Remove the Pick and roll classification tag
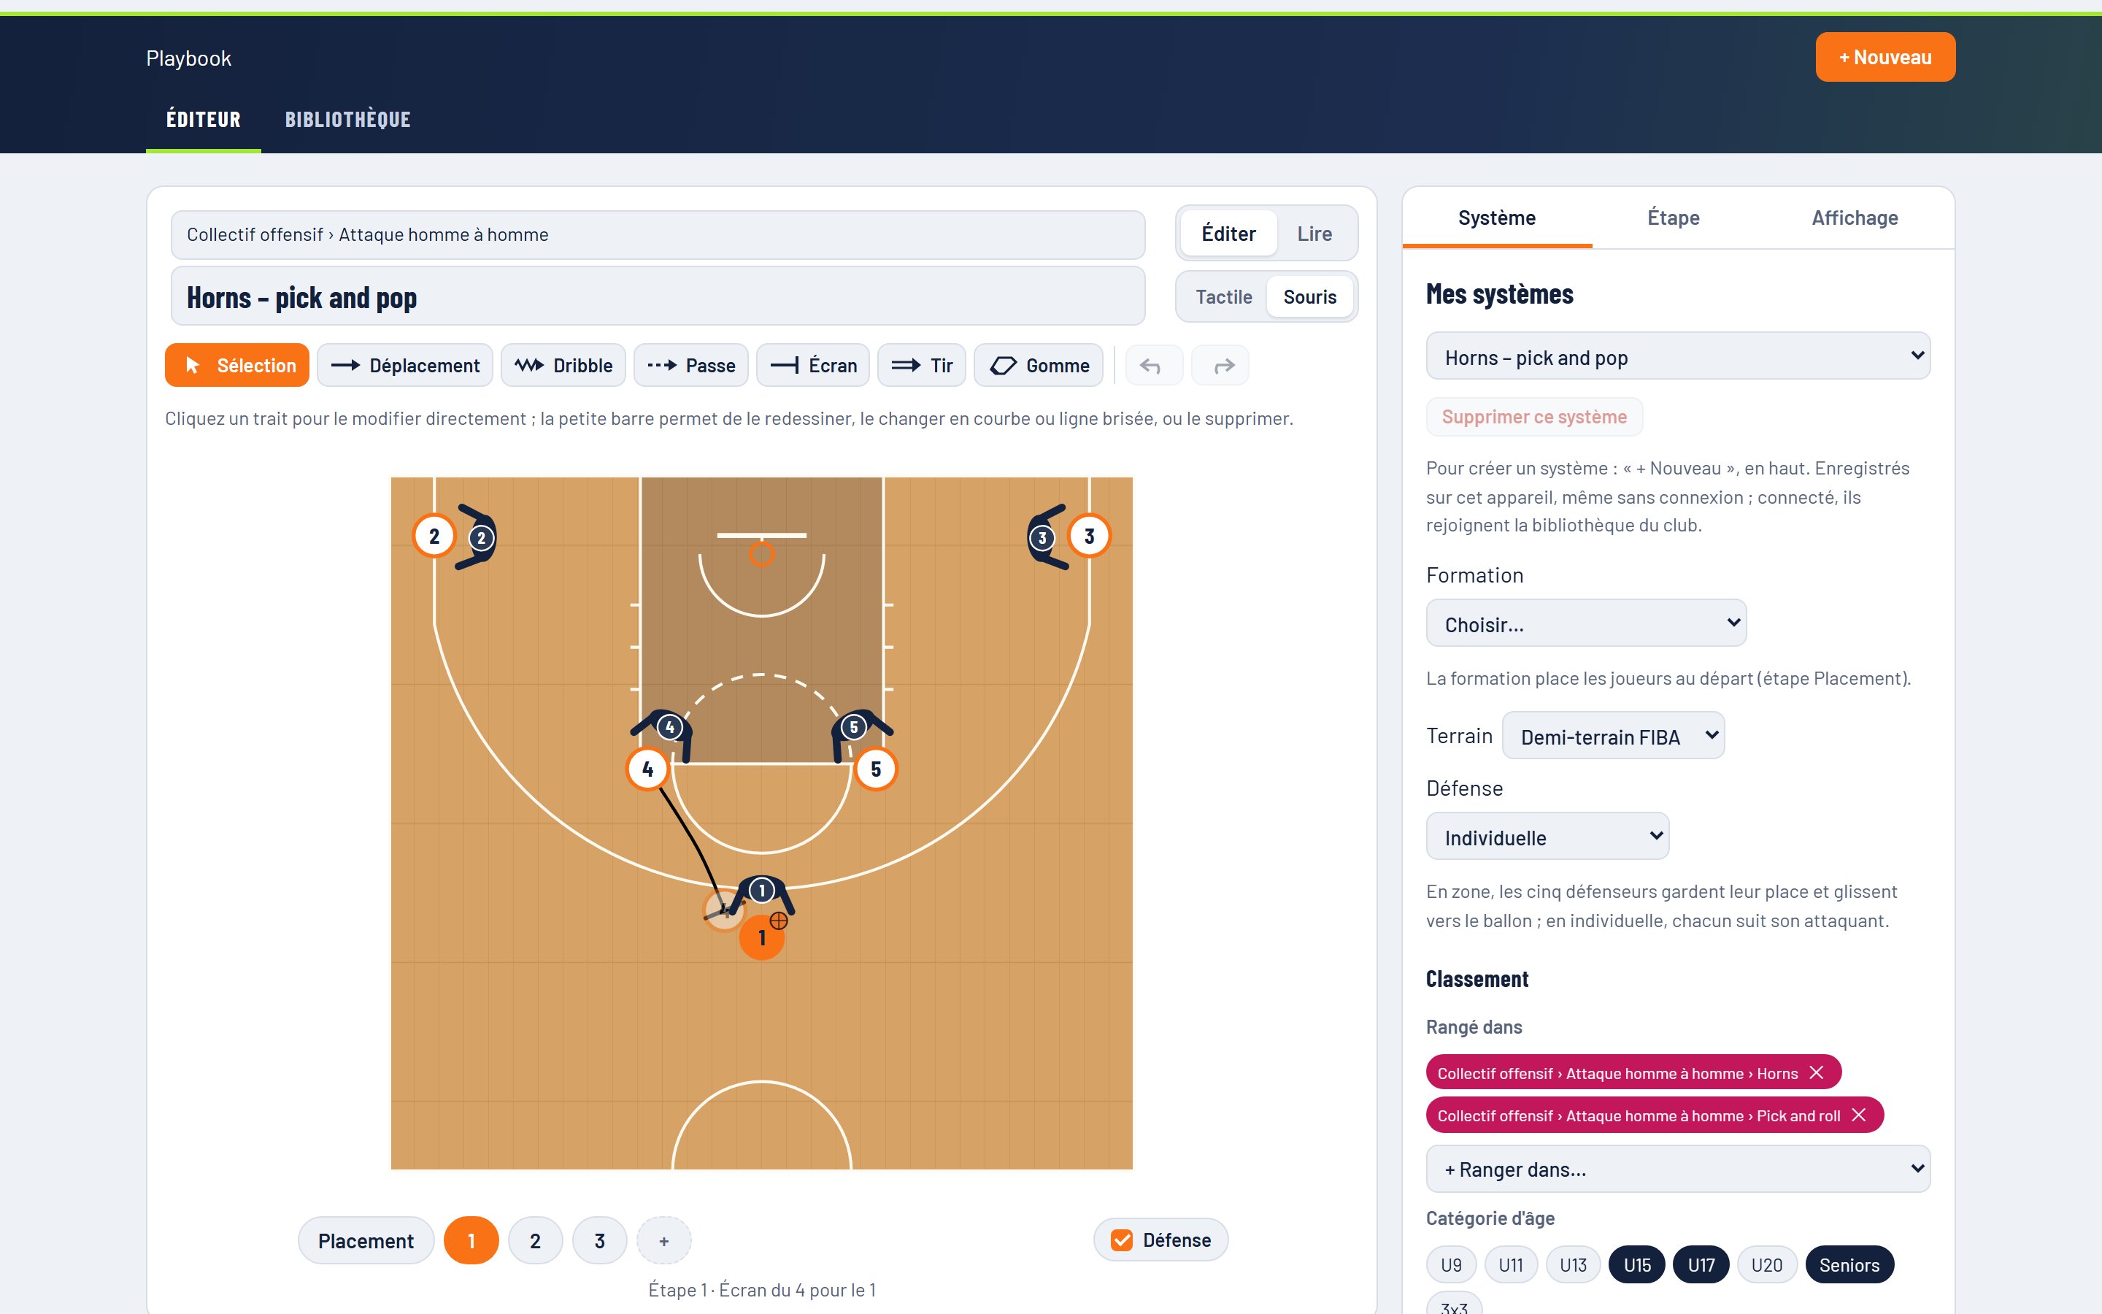The height and width of the screenshot is (1314, 2102). pos(1859,1115)
